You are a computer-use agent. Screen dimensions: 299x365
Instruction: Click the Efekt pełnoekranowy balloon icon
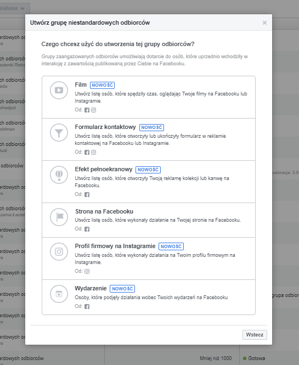coord(59,175)
